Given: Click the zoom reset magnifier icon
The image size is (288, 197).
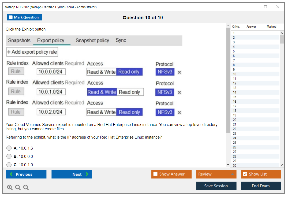Looking at the screenshot, I should click(x=18, y=188).
